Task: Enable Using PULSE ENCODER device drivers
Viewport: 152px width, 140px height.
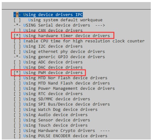Action: pyautogui.click(x=60, y=136)
